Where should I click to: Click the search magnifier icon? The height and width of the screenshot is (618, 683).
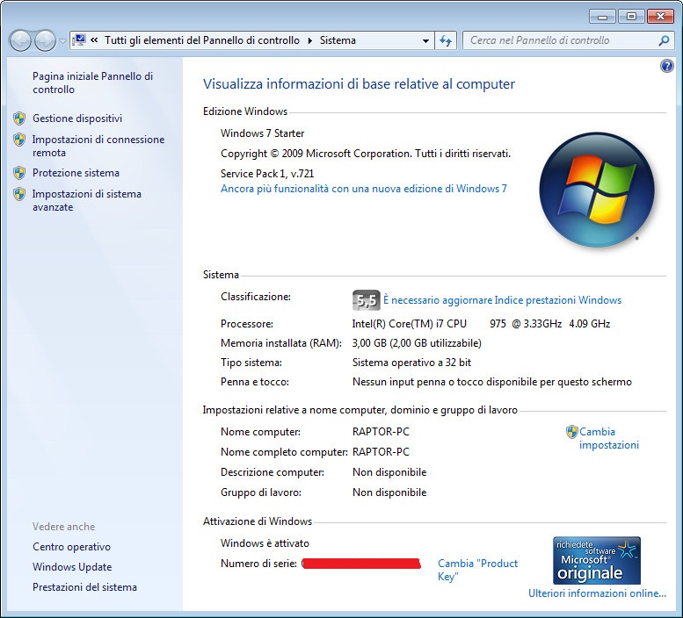click(x=664, y=40)
